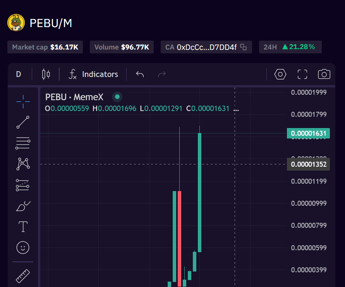
Task: Copy the contract address
Action: click(x=244, y=47)
